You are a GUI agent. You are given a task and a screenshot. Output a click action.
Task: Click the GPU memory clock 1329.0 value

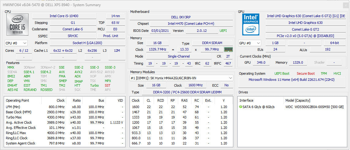click(x=298, y=63)
